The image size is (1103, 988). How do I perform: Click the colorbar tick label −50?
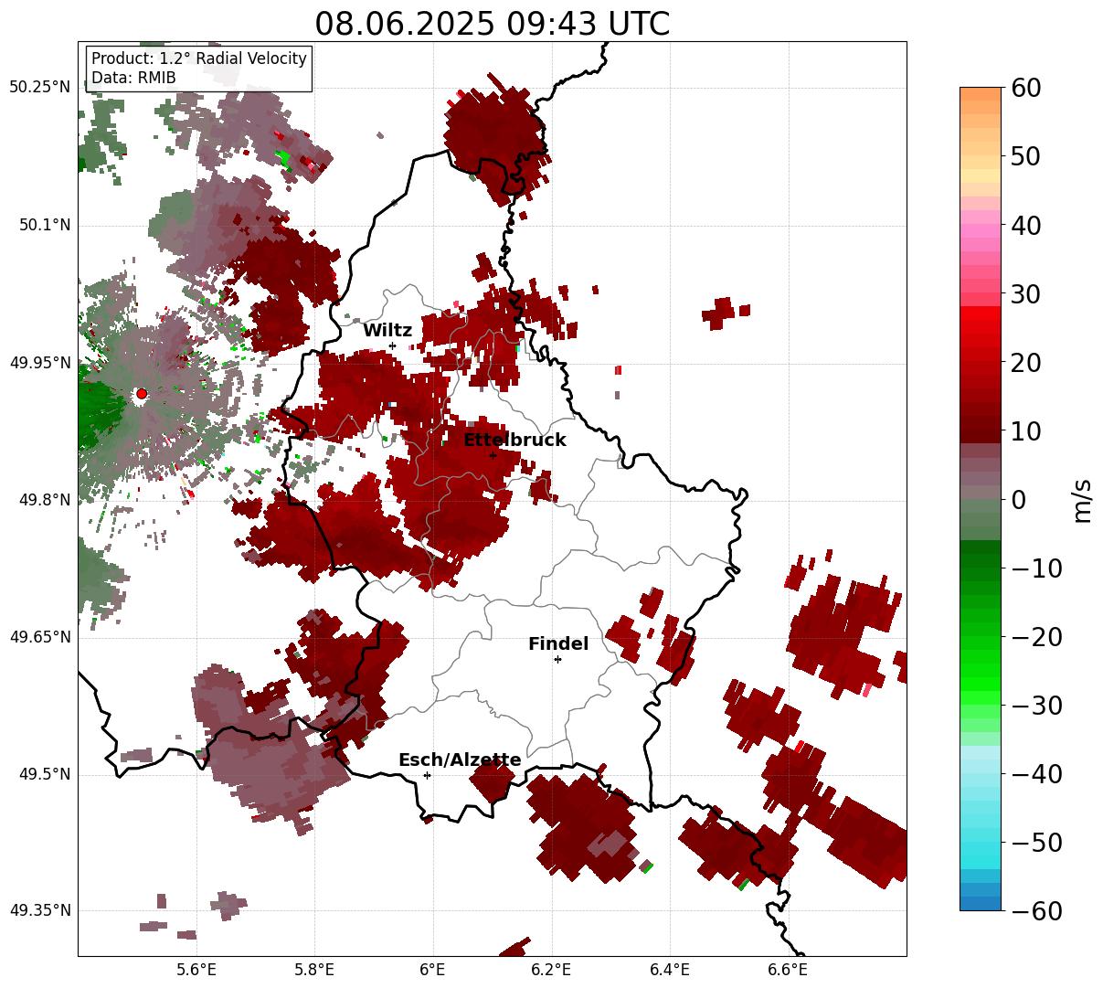[x=1036, y=843]
